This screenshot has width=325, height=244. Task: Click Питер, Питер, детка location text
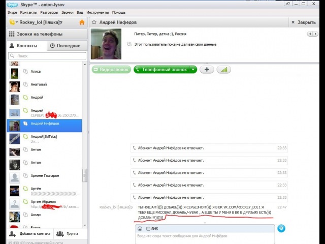(160, 34)
